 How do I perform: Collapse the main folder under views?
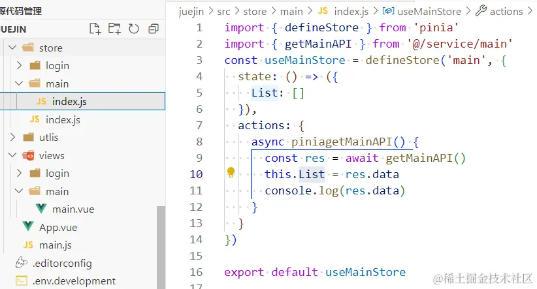click(x=19, y=191)
